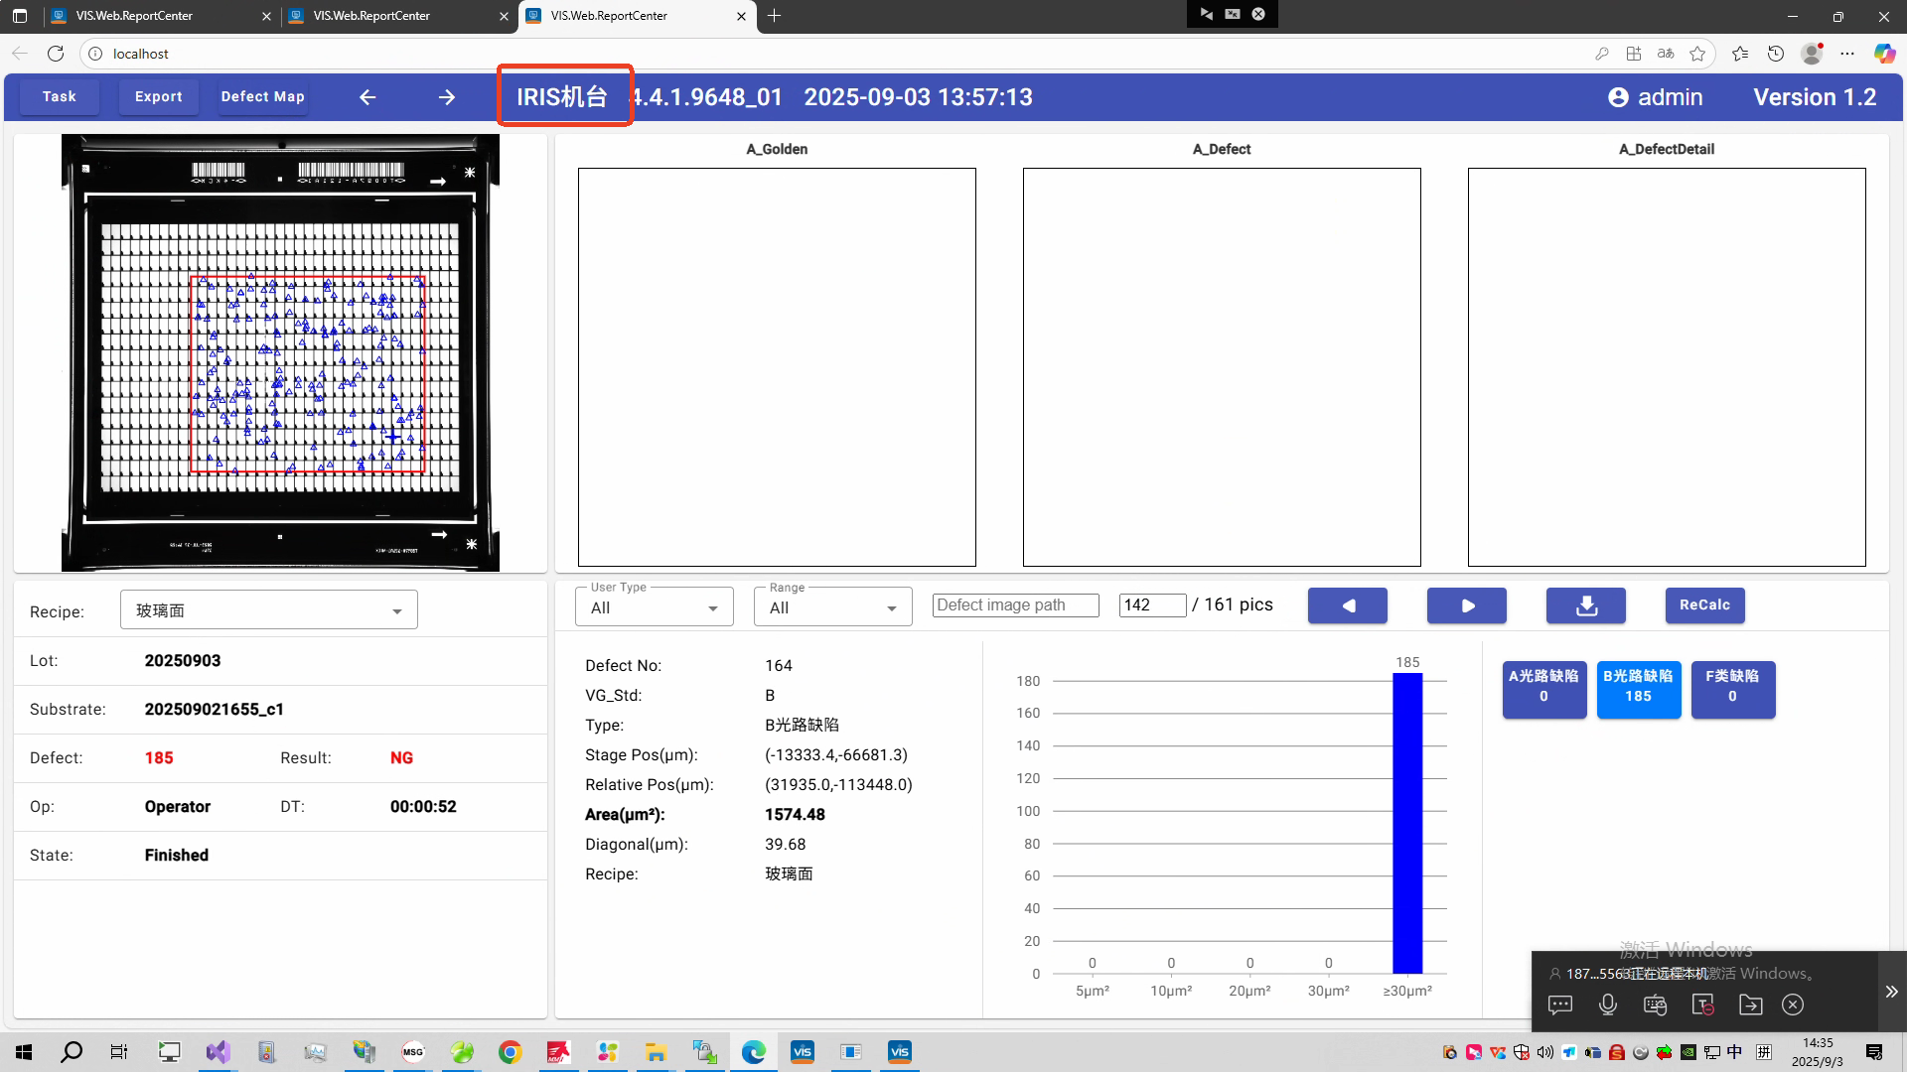The image size is (1907, 1072).
Task: Click the Defect image path input field
Action: tap(1015, 605)
